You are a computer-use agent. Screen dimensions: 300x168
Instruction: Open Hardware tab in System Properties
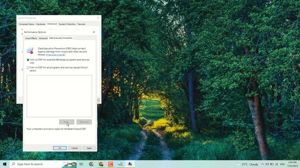tap(41, 24)
